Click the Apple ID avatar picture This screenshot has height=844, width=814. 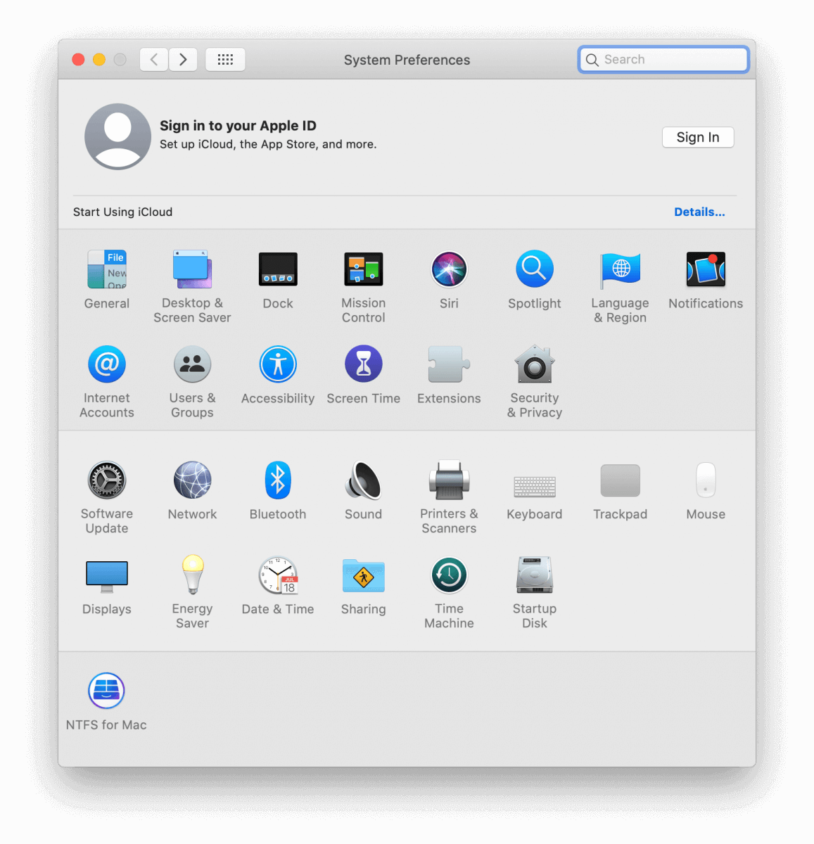click(117, 136)
